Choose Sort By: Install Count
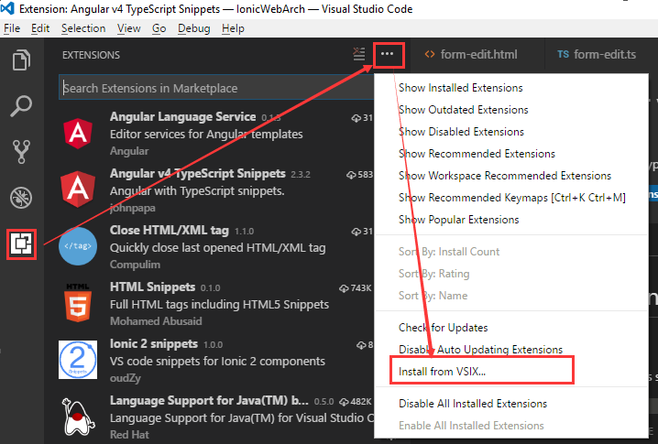Viewport: 658px width, 444px height. [x=449, y=252]
